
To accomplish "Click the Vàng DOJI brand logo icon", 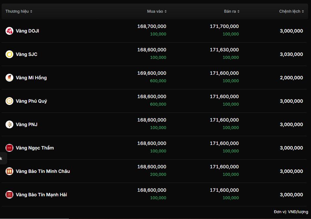I will point(9,31).
